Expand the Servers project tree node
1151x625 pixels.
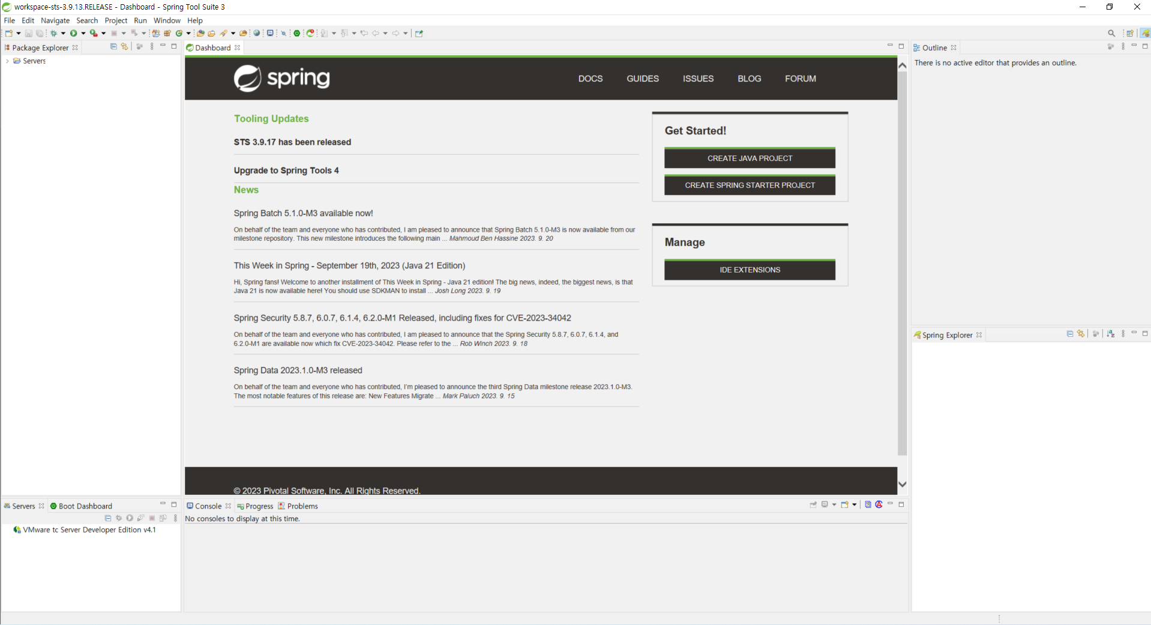tap(7, 61)
